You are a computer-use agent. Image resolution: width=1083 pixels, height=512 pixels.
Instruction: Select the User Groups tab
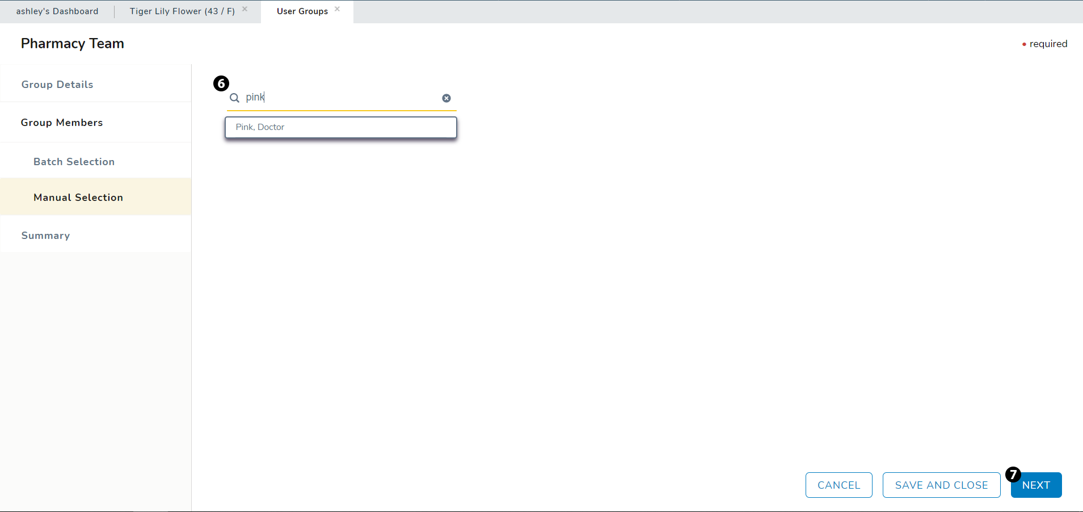302,11
